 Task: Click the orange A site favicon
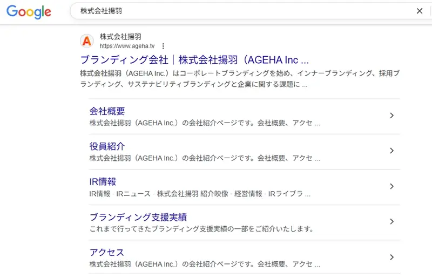tap(87, 41)
